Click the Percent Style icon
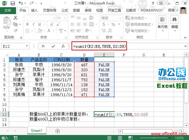Image resolution: width=189 pixels, height=140 pixels. 113,25
